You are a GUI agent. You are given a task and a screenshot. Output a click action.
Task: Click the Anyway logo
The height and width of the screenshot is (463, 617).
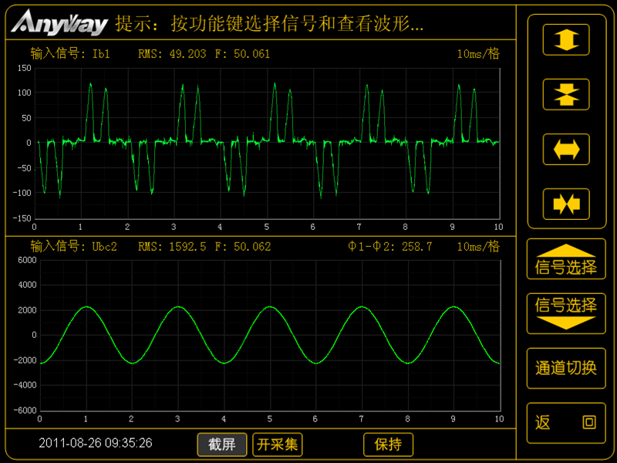[59, 24]
